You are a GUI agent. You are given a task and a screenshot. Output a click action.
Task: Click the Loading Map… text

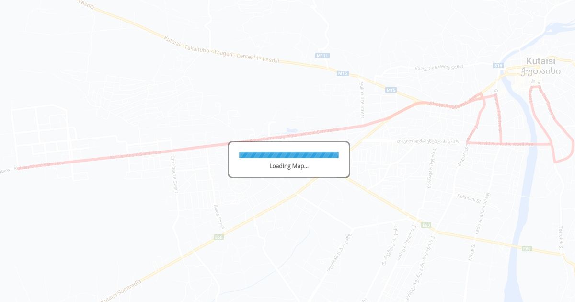tap(289, 166)
